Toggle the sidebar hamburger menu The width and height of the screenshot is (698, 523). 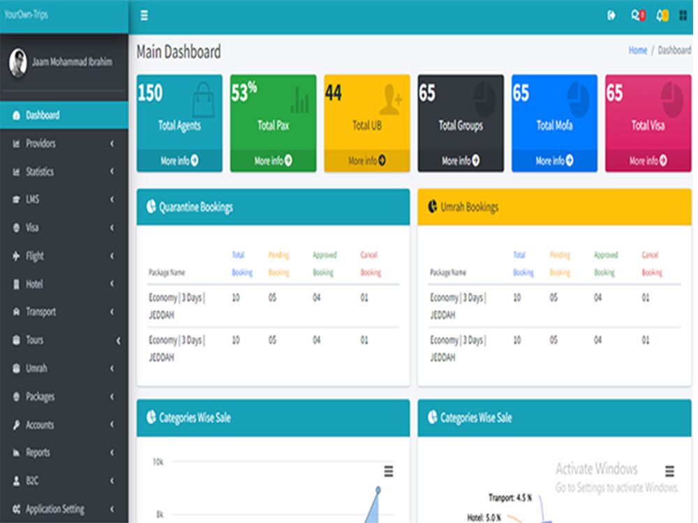click(144, 15)
